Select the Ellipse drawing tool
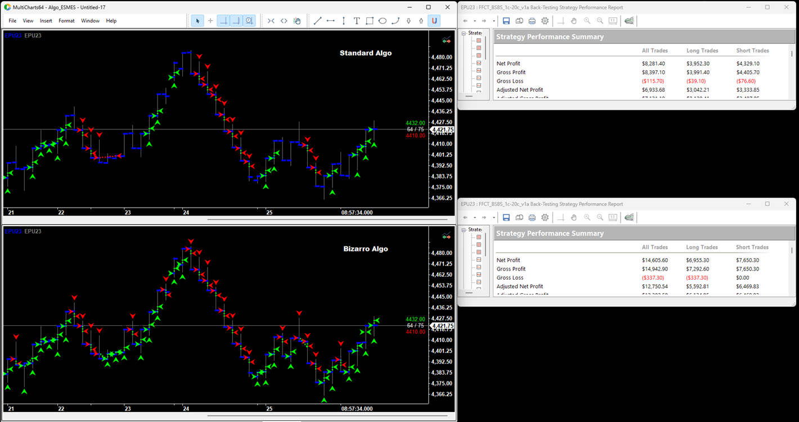 coord(383,21)
